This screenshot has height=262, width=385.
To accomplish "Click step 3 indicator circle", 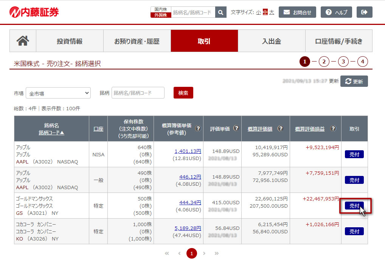I will point(343,62).
